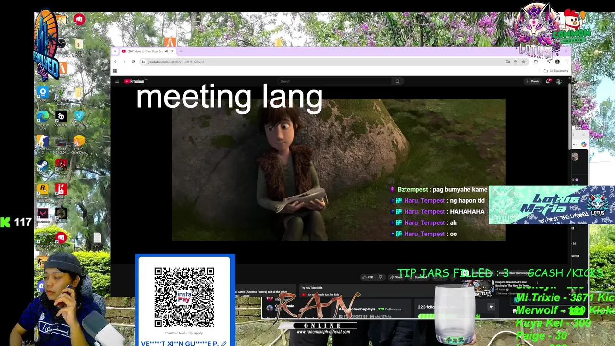The width and height of the screenshot is (615, 346).
Task: Bookmark this page with the star icon
Action: [x=523, y=62]
